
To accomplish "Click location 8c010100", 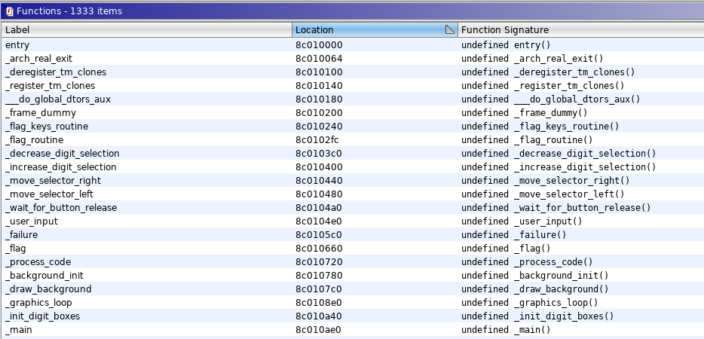I will pyautogui.click(x=319, y=72).
